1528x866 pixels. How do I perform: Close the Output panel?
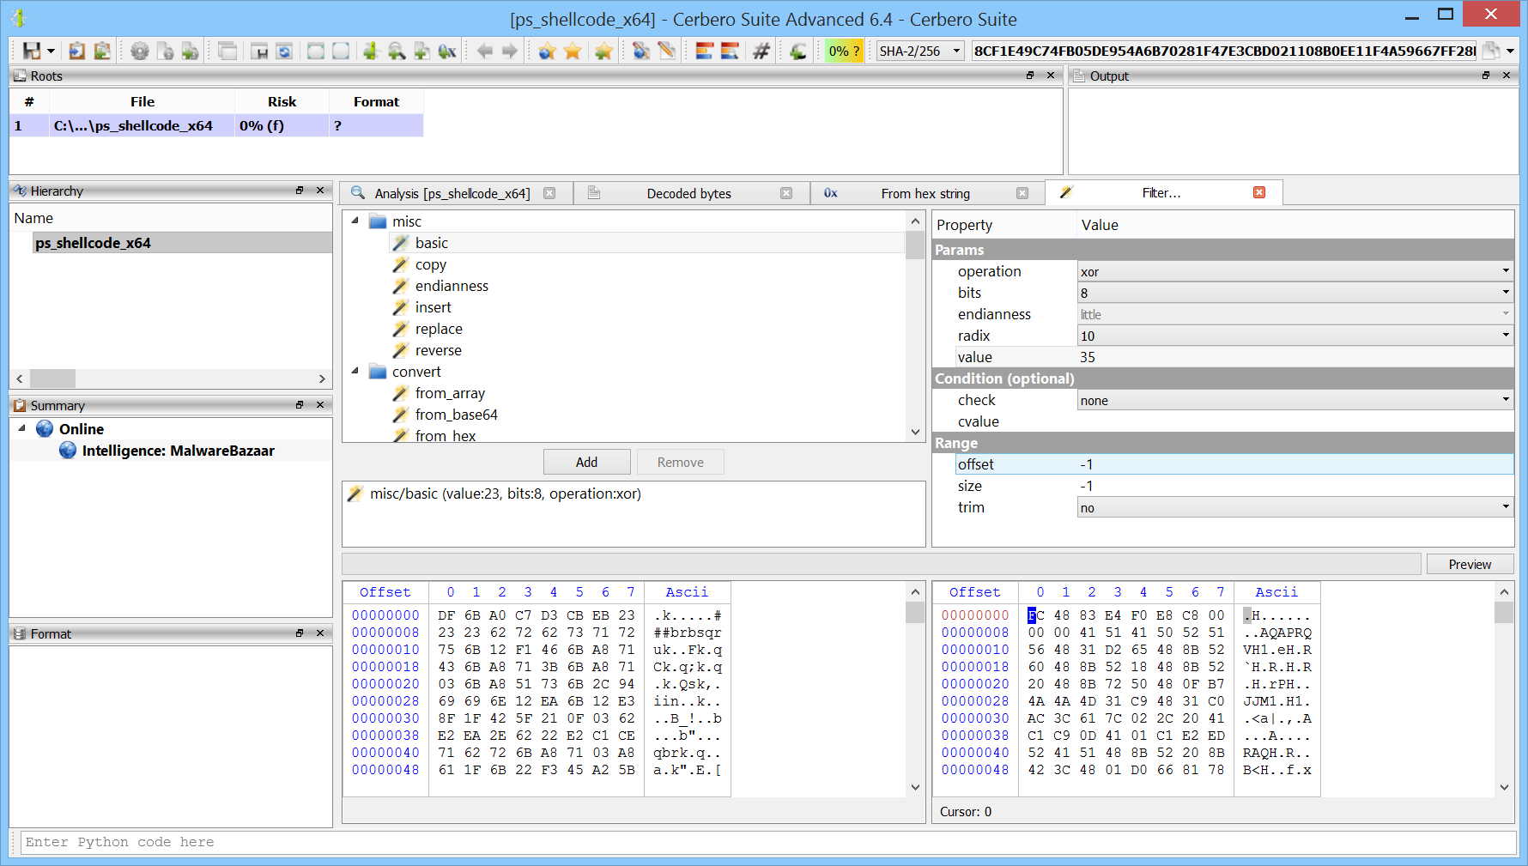(1507, 75)
